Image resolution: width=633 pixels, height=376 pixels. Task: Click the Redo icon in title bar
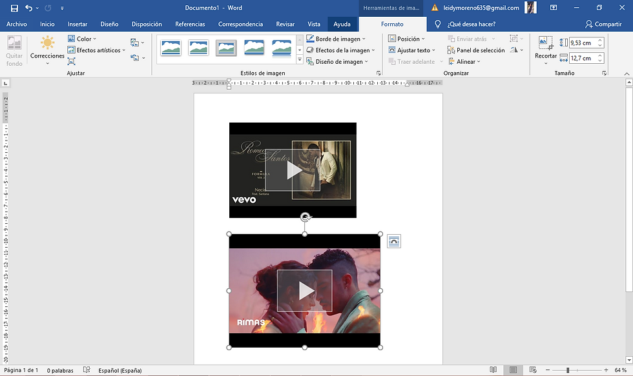coord(48,8)
